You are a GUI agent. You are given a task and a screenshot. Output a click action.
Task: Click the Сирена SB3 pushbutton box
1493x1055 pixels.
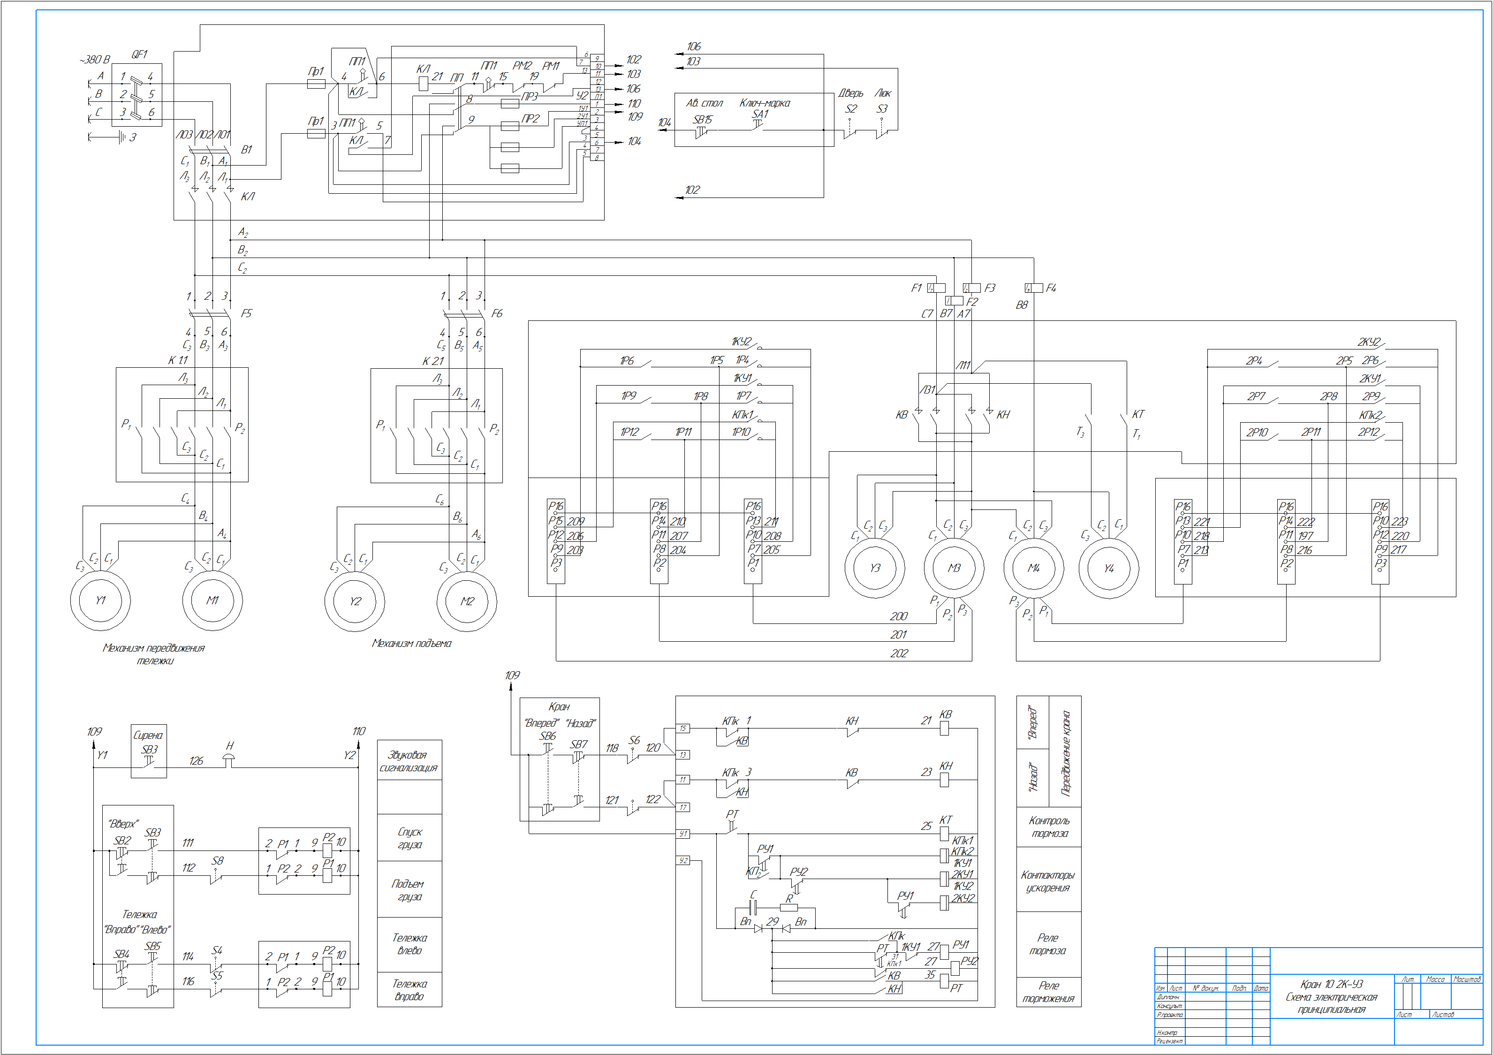[149, 751]
